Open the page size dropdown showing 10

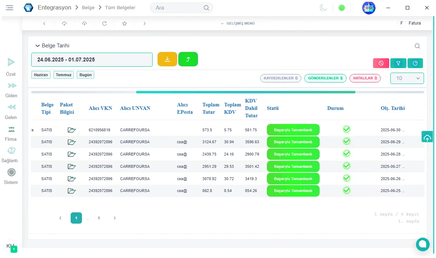pos(407,78)
